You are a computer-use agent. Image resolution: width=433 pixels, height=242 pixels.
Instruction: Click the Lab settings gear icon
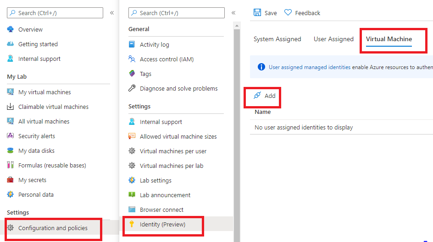point(132,180)
